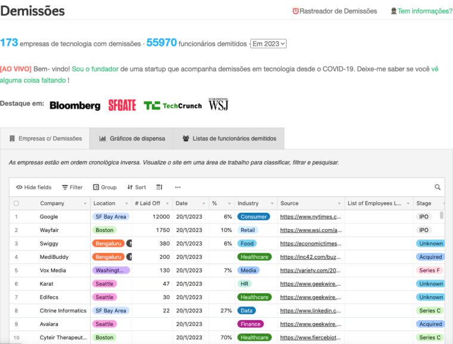The width and height of the screenshot is (453, 344).
Task: Select the 12000 laid off cell
Action: click(152, 217)
